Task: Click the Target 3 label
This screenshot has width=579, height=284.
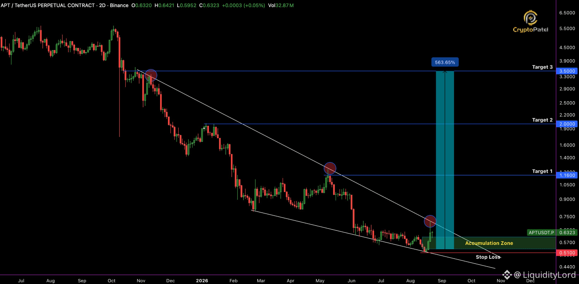Action: (x=542, y=67)
